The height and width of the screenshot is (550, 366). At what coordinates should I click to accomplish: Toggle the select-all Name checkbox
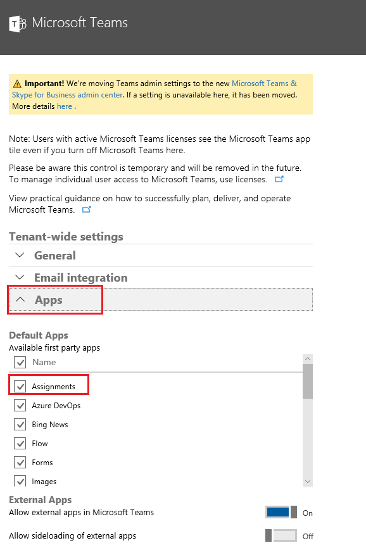(20, 362)
